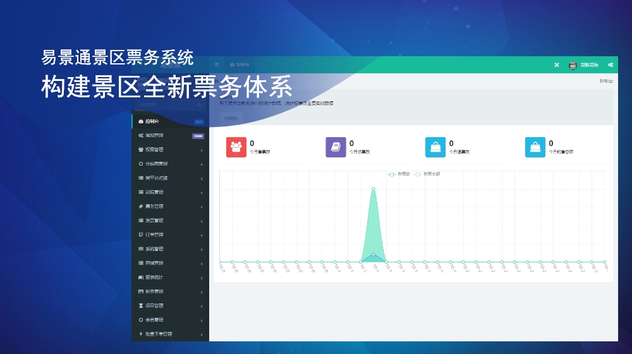
Task: Click the 花脸花海 username in header
Action: (x=589, y=65)
